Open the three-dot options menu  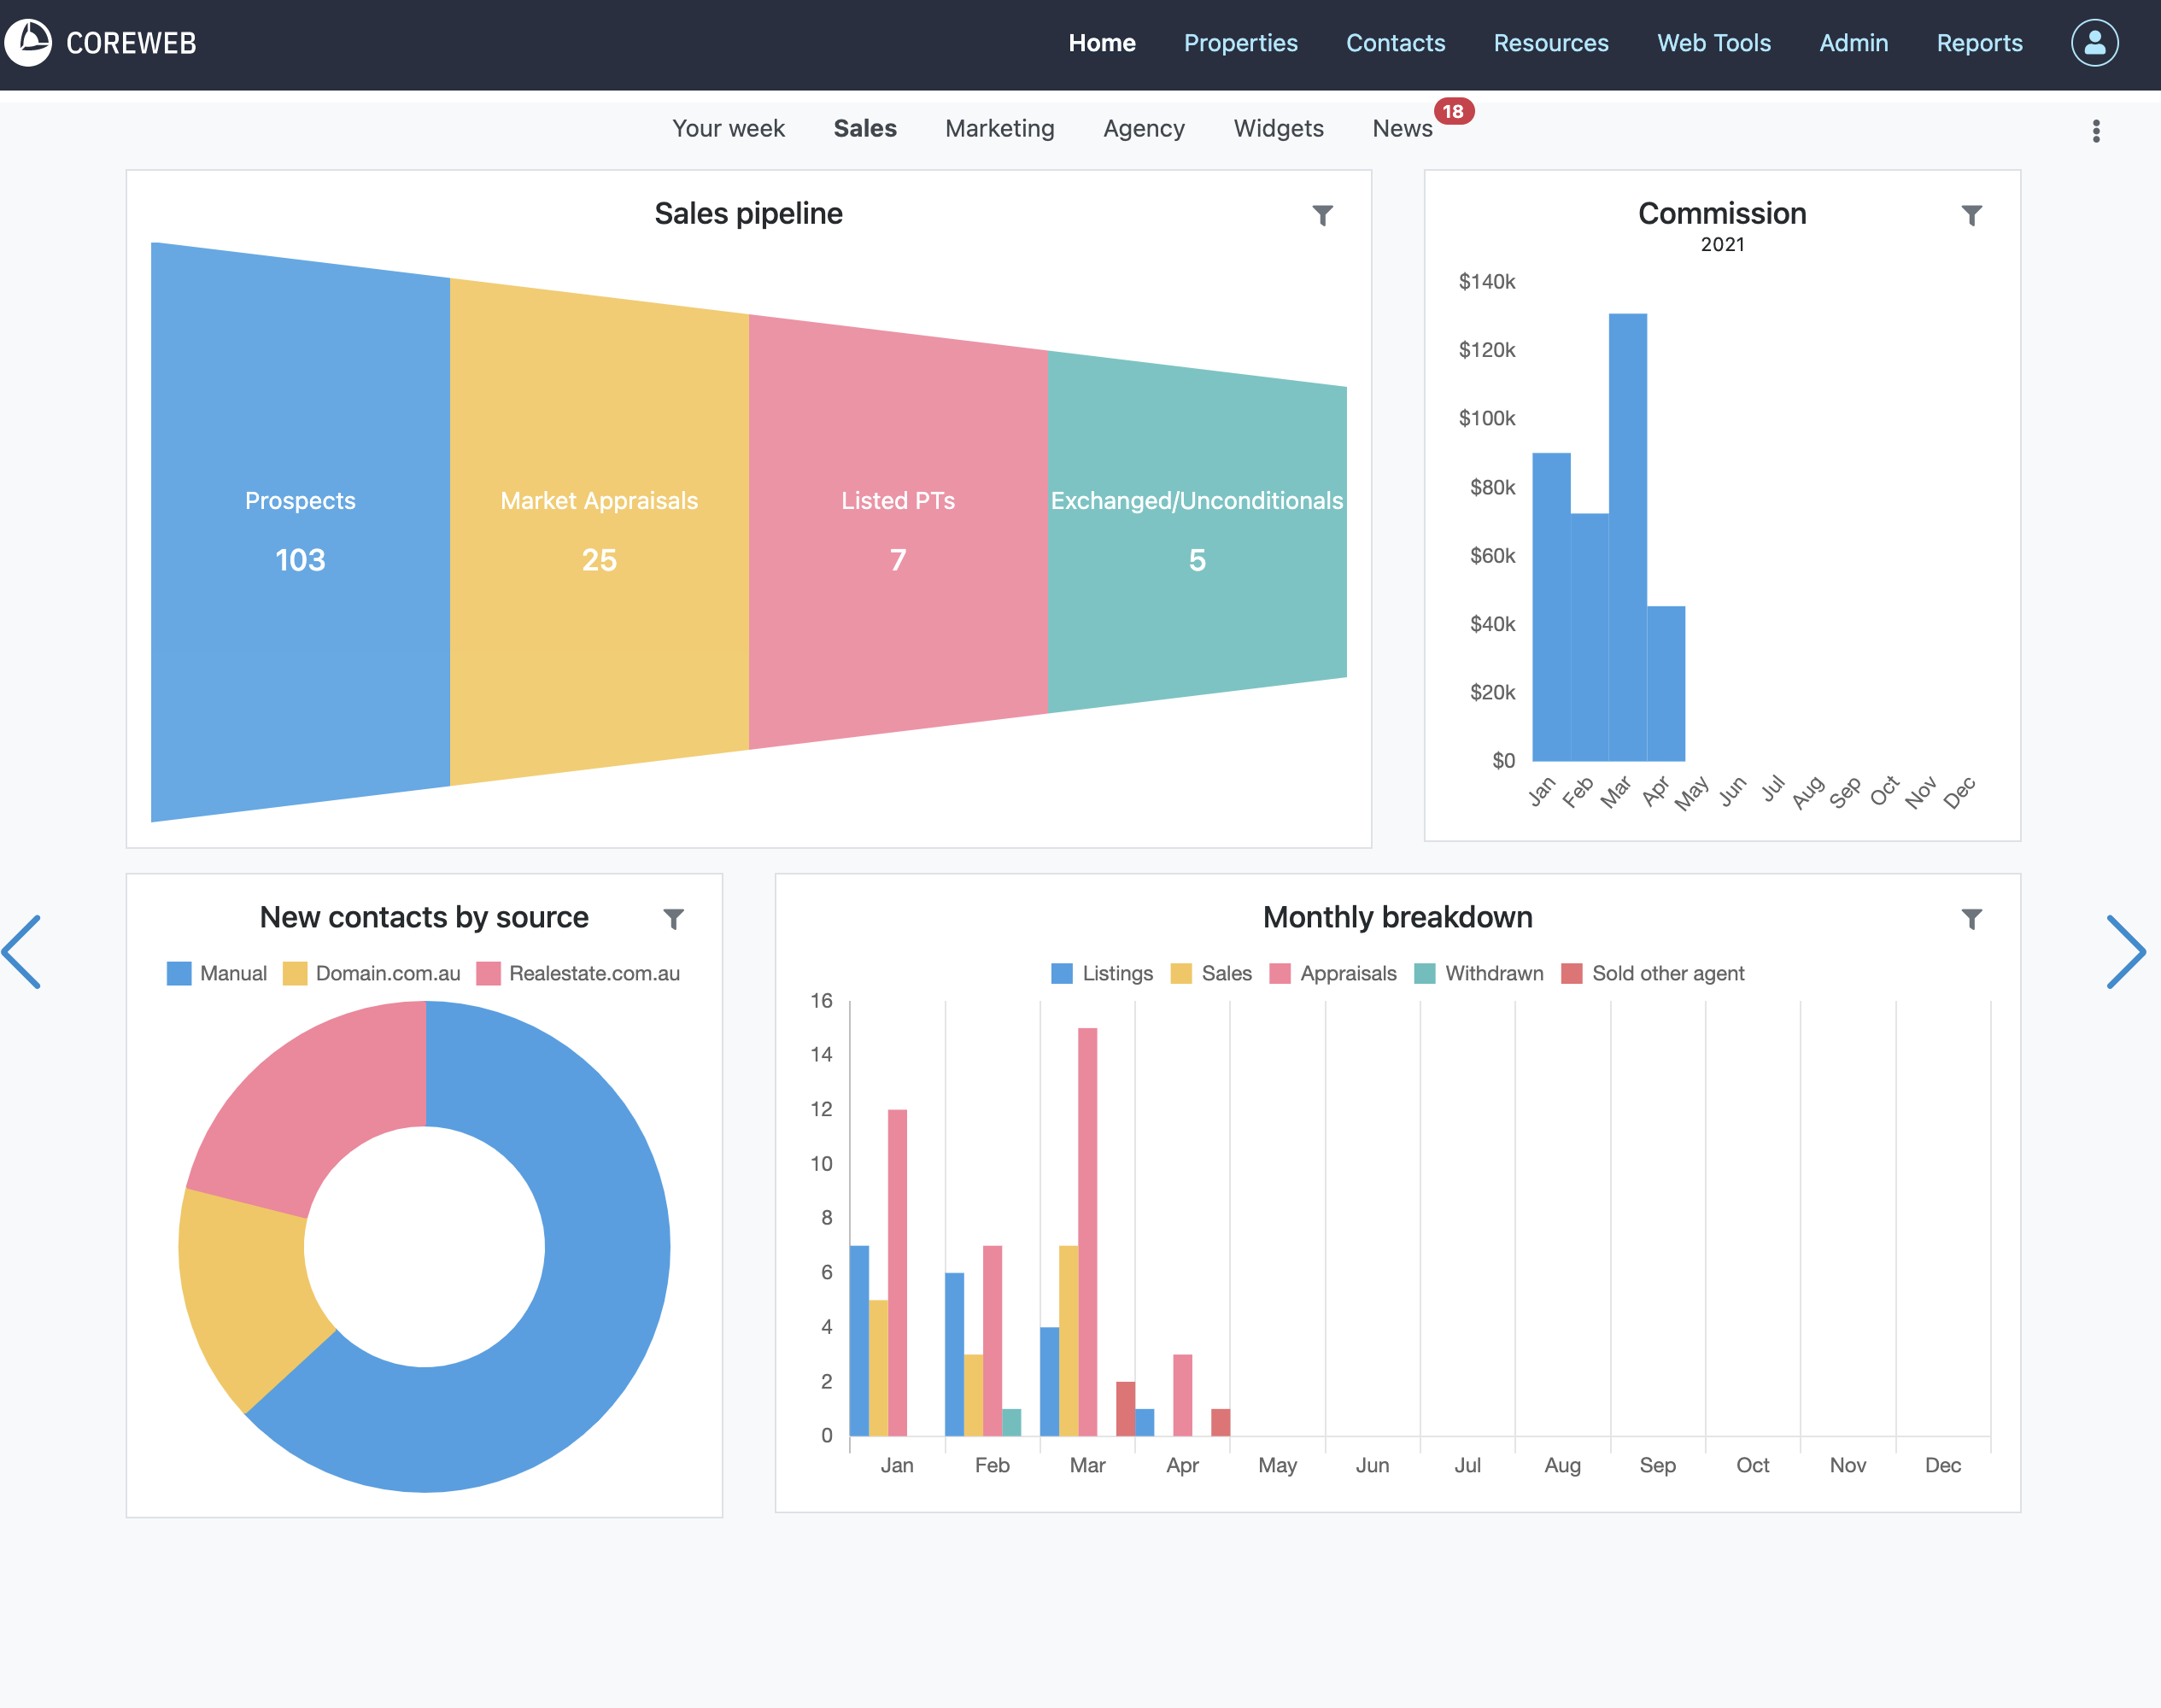point(2096,131)
